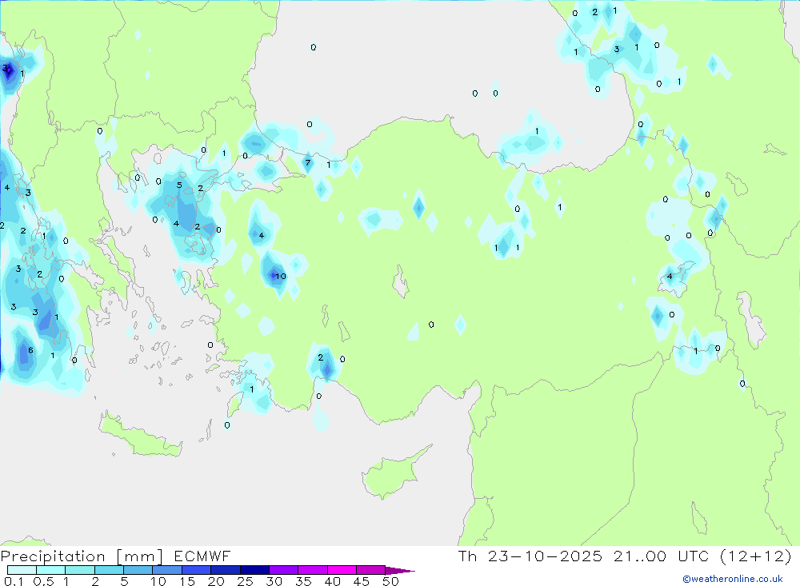Click the "25" legend scale label
The height and width of the screenshot is (586, 800).
(x=245, y=581)
